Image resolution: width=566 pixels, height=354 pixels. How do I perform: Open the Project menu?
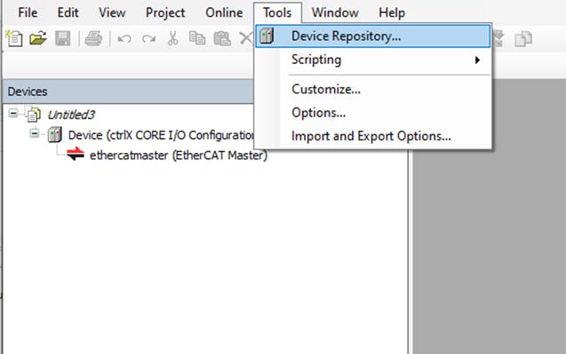coord(165,12)
